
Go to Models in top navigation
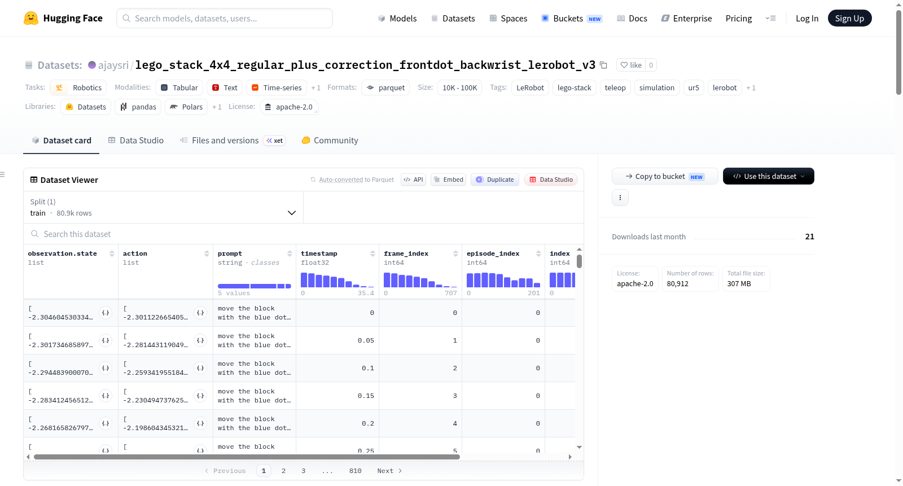(397, 18)
